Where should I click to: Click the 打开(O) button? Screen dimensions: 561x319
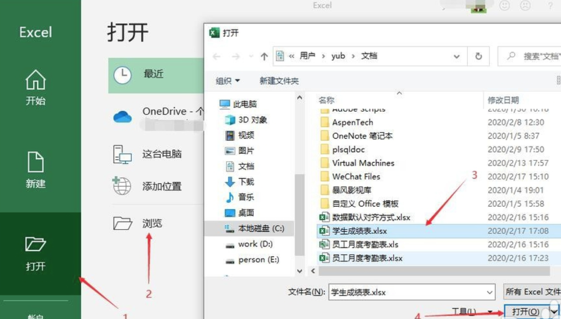(x=526, y=312)
